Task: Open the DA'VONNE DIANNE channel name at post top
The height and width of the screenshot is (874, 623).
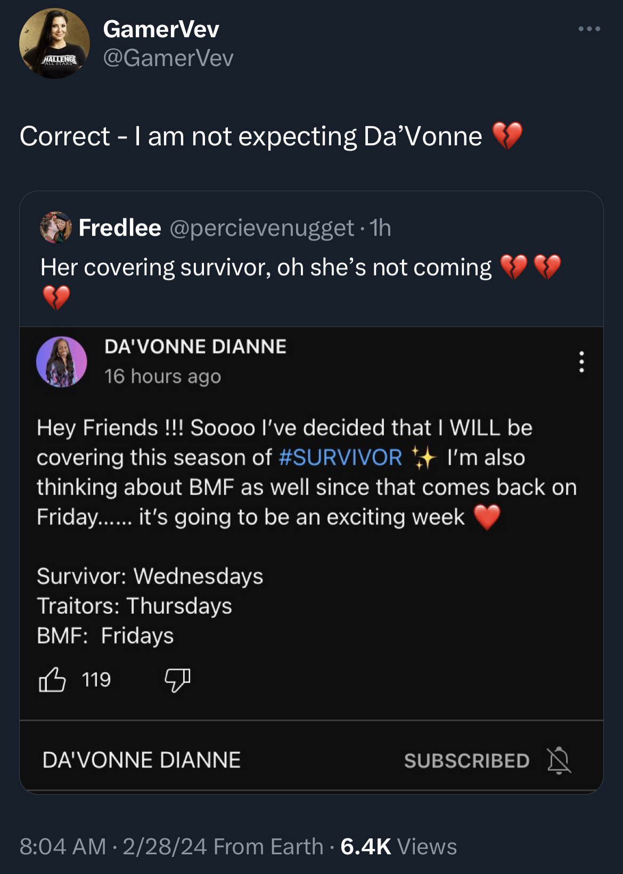Action: [195, 347]
